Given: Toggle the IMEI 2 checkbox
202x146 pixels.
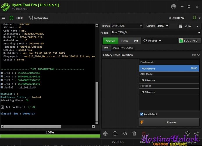Looking at the screenshot, I should coord(2,77).
